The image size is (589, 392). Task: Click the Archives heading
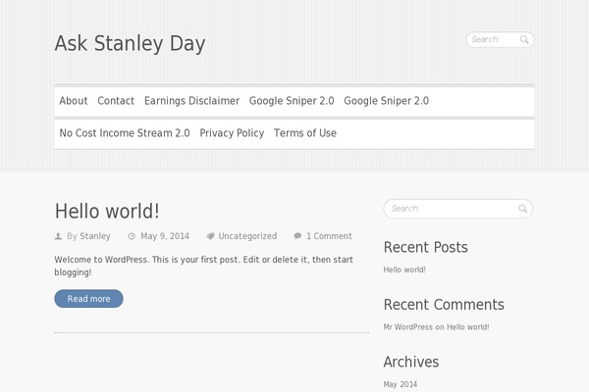coord(411,362)
